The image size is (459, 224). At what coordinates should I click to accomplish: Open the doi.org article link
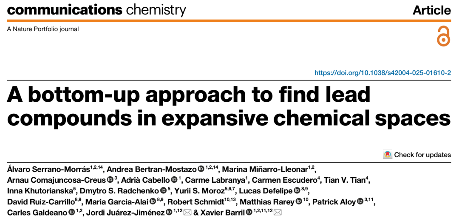click(x=382, y=73)
